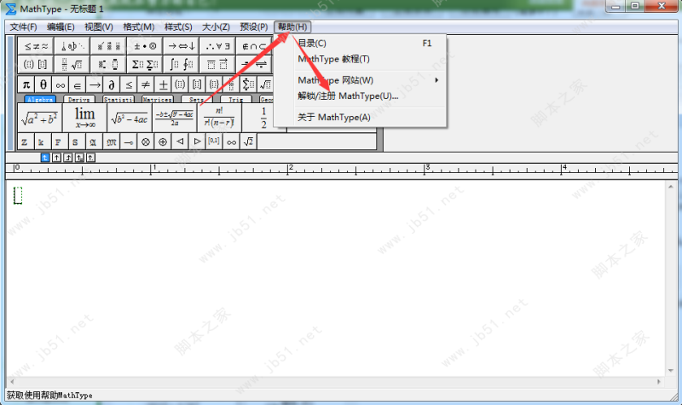This screenshot has width=682, height=405.
Task: Open the 编辑(E) menu
Action: pos(61,27)
